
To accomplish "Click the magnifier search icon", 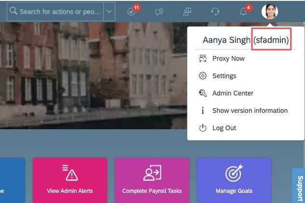I will coord(13,11).
